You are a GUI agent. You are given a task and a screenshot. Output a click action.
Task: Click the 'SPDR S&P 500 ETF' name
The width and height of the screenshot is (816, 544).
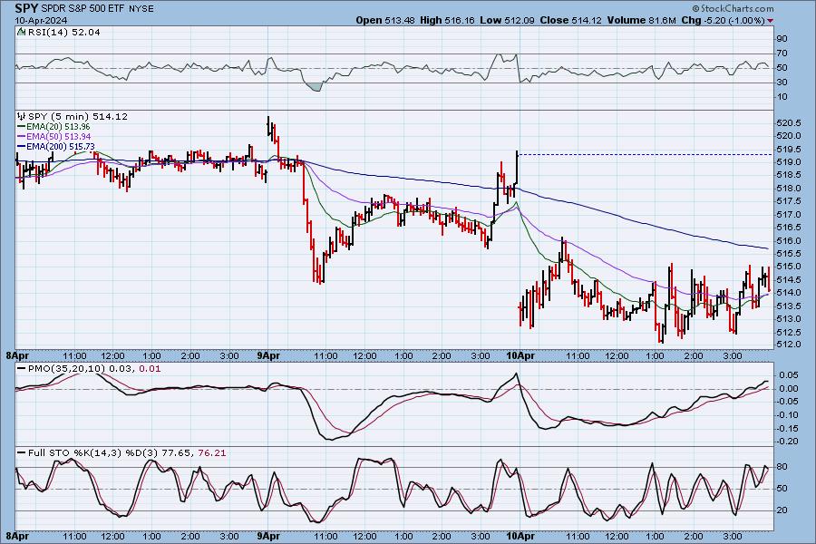point(83,9)
